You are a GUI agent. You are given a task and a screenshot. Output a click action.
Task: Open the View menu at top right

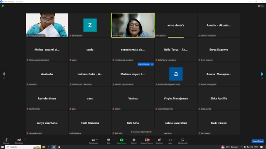click(x=261, y=6)
